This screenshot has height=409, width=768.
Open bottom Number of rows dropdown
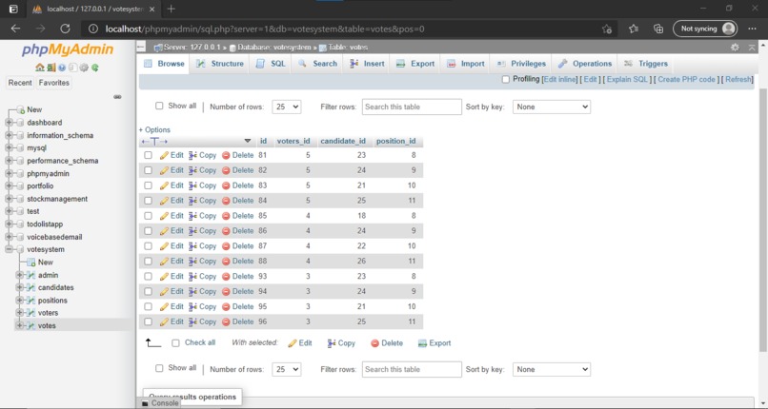point(287,369)
